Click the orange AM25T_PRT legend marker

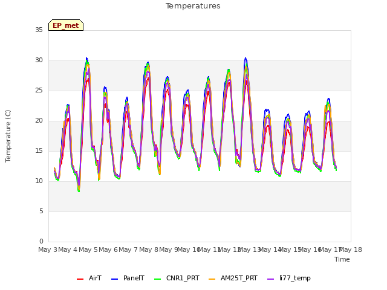click(x=212, y=279)
